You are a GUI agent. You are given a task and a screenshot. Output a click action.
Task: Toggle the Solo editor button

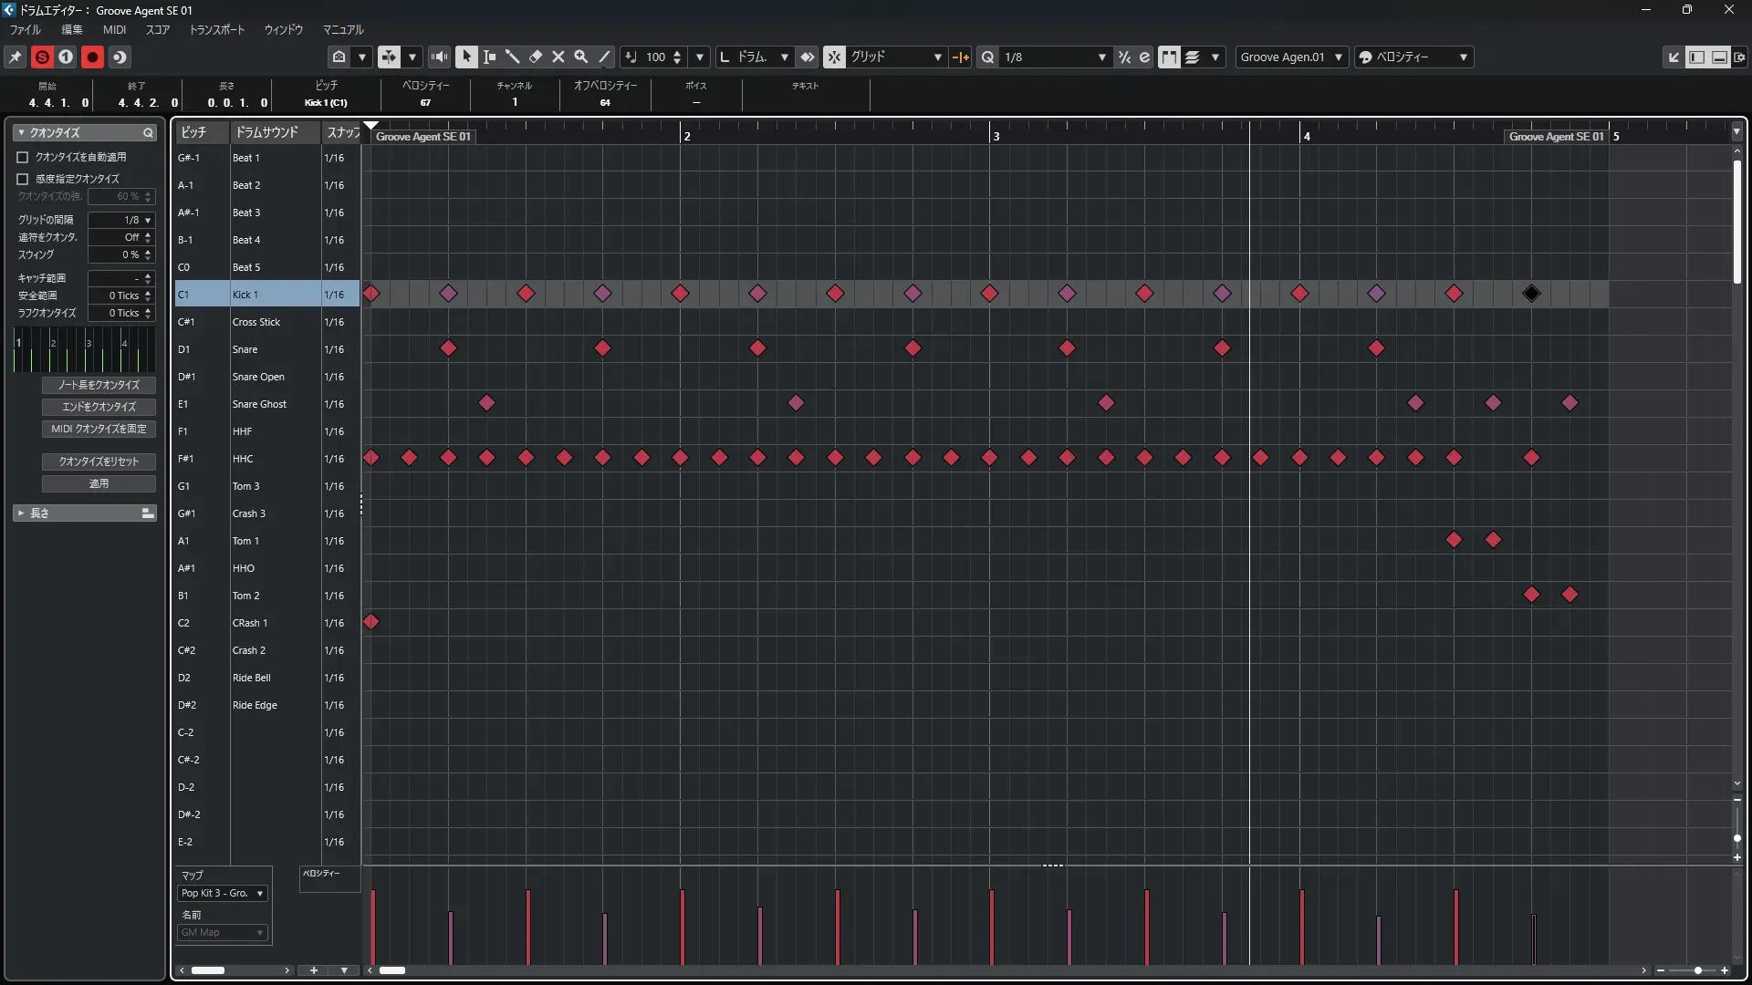42,57
